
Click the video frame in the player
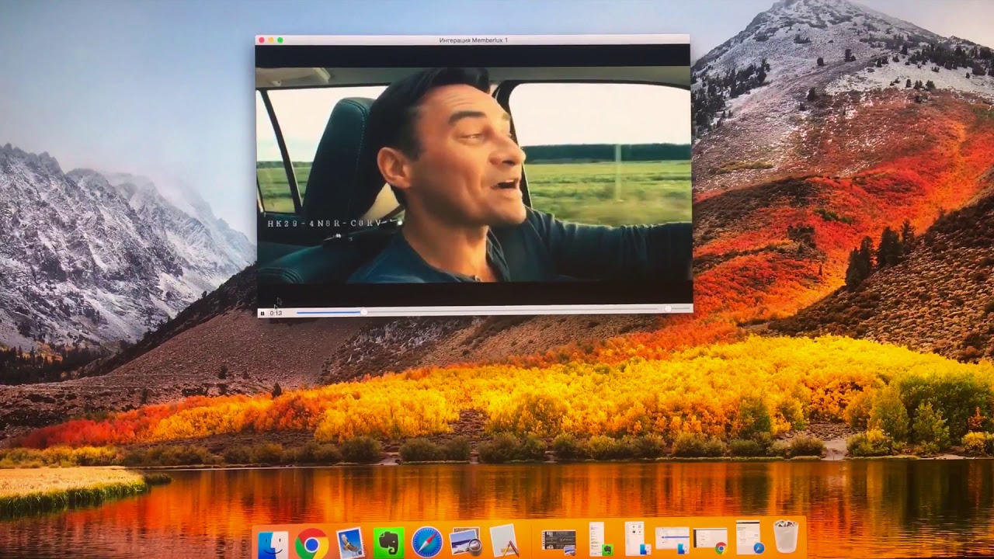tap(473, 175)
